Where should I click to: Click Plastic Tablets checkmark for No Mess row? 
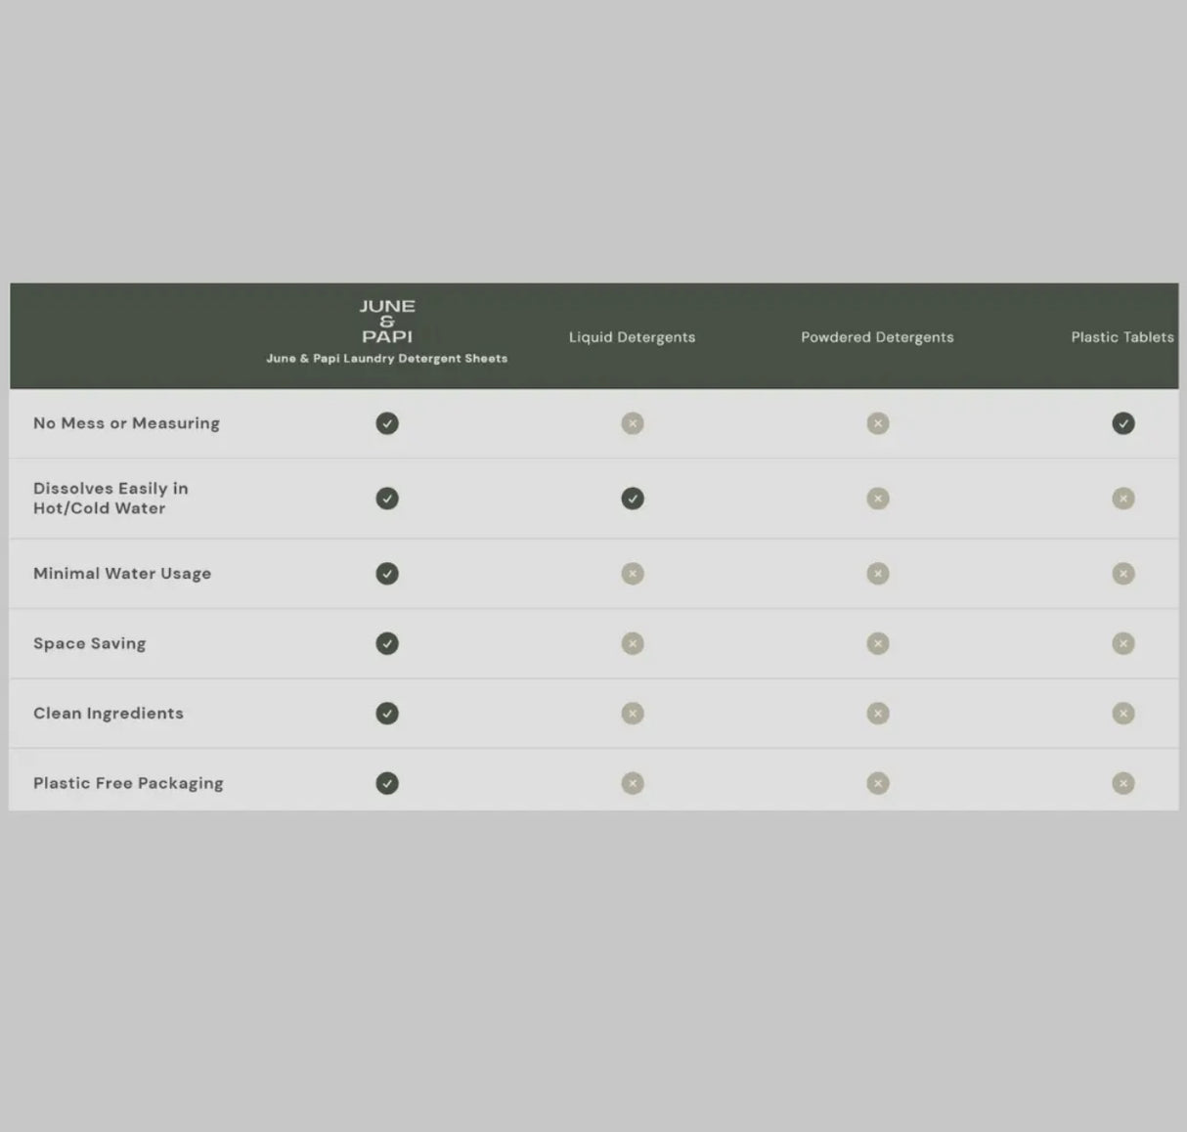pyautogui.click(x=1122, y=423)
